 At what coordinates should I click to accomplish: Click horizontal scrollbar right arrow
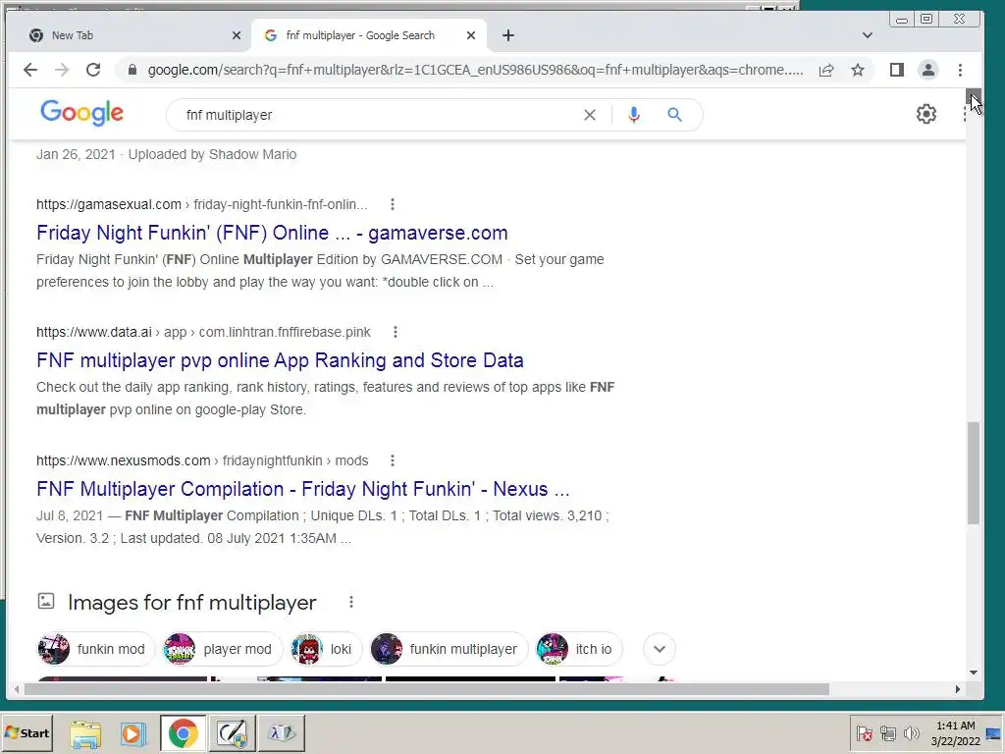(x=958, y=689)
